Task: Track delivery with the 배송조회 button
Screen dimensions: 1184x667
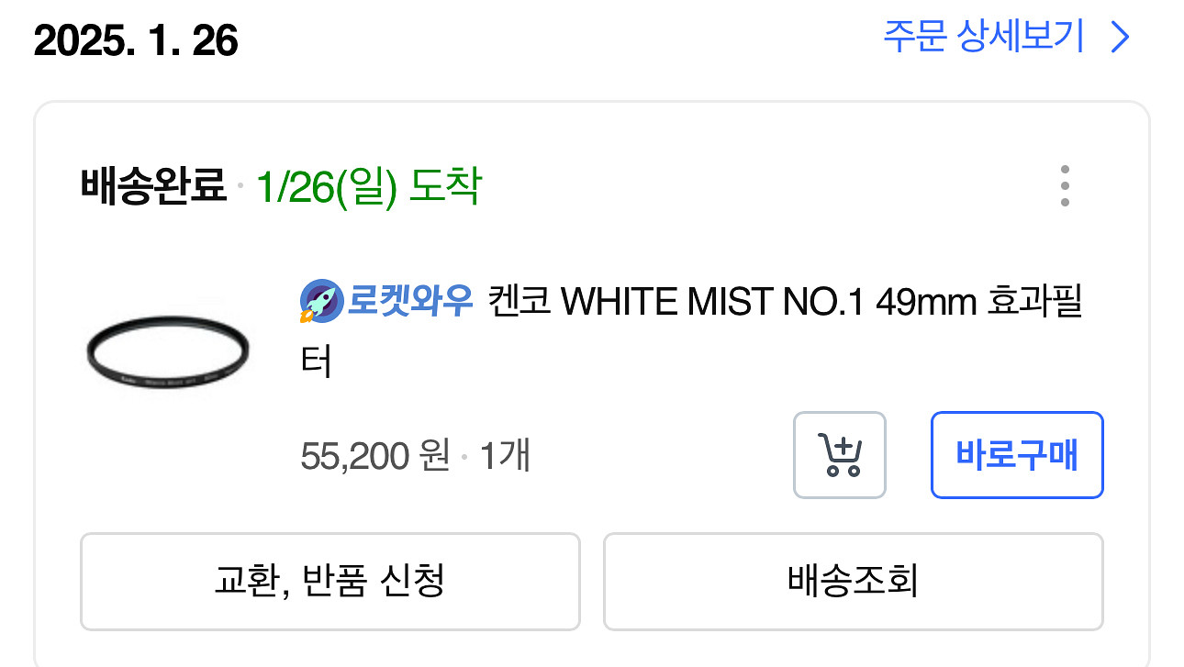Action: pos(854,581)
